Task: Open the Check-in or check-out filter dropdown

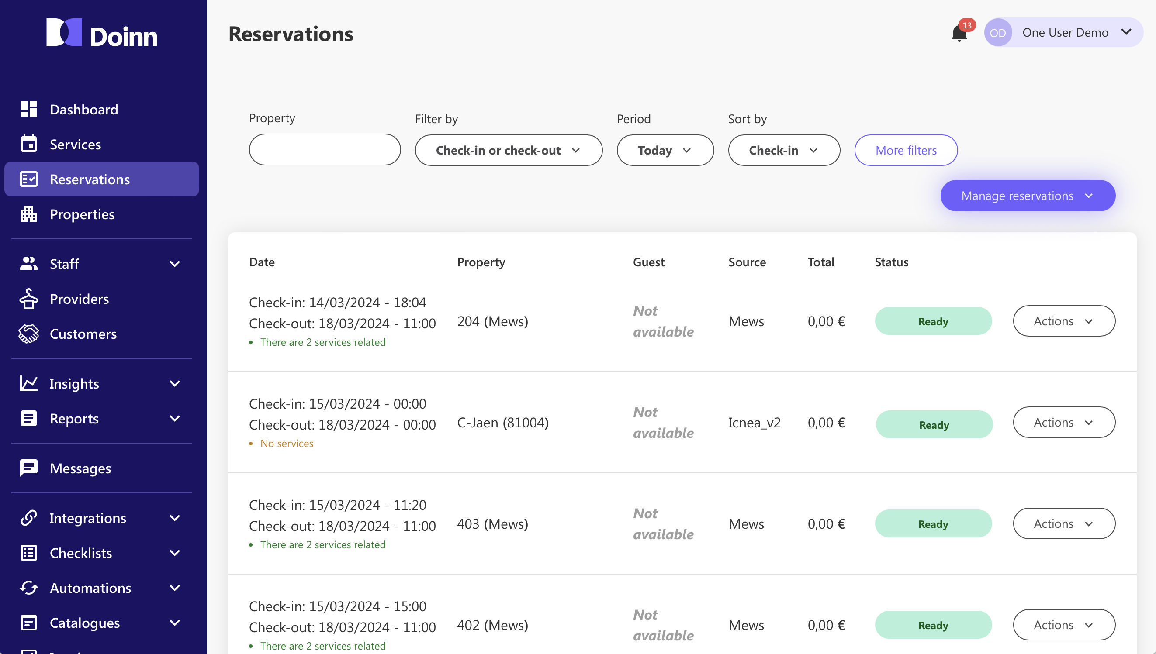Action: [x=509, y=150]
